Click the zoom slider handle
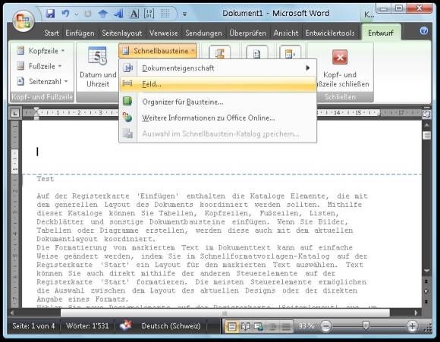 [366, 326]
